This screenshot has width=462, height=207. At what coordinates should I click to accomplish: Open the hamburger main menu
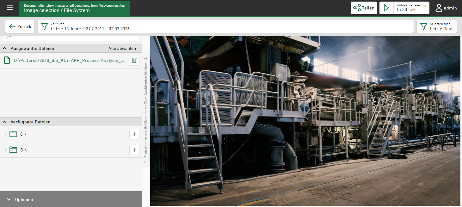[10, 8]
